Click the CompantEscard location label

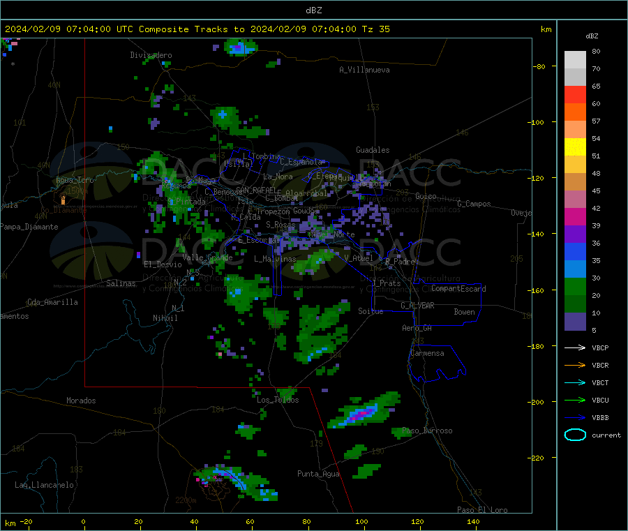tap(458, 289)
